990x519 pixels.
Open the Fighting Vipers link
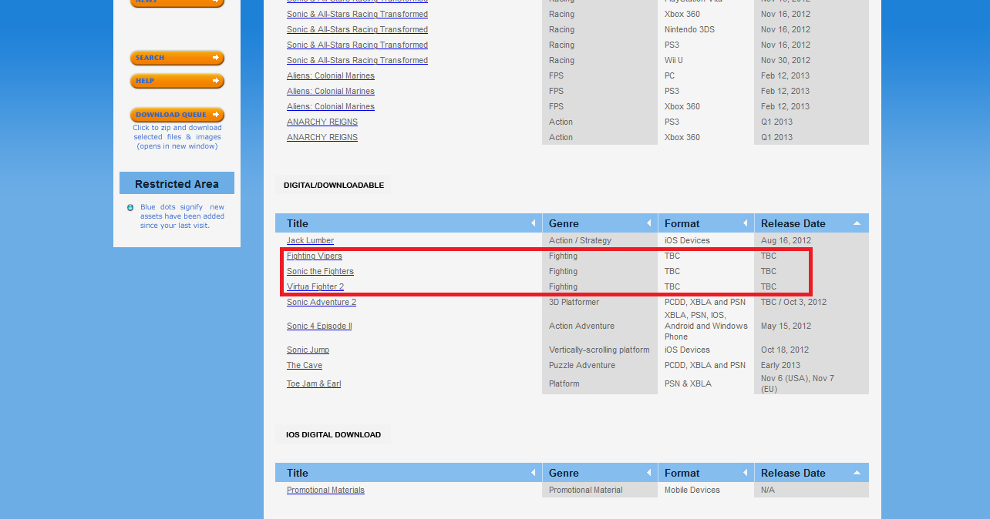pyautogui.click(x=315, y=256)
